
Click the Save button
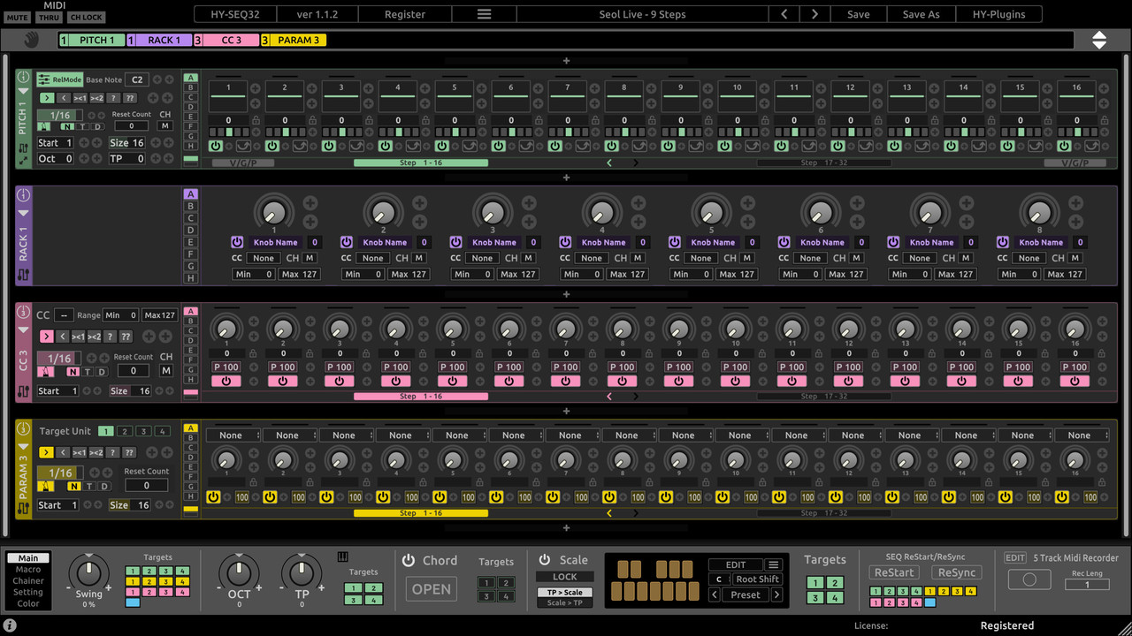coord(859,14)
